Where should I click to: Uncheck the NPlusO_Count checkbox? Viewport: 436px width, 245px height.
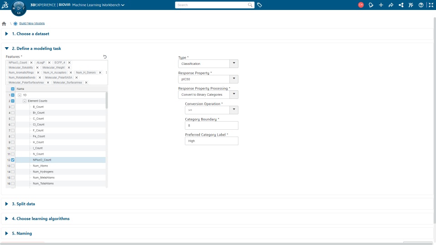[x=13, y=160]
